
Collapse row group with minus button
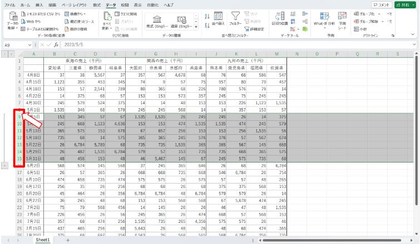4,165
